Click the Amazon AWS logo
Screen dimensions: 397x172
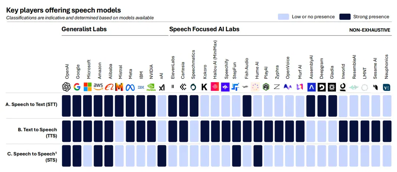pos(98,87)
